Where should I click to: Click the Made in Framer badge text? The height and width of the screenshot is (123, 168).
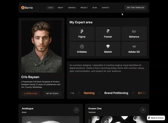pos(157,118)
